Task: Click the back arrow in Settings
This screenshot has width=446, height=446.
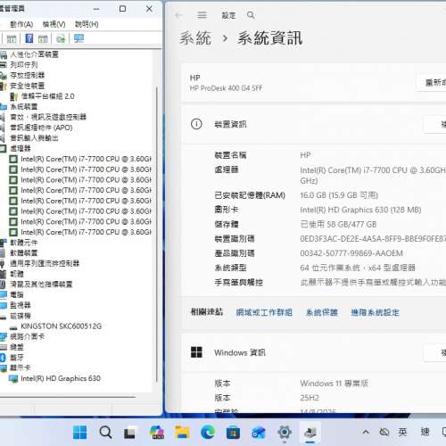Action: [178, 15]
